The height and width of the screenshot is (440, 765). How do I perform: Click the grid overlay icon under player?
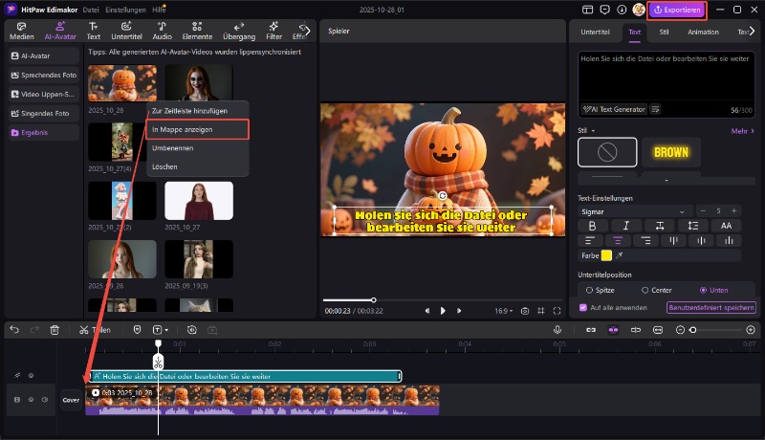click(540, 311)
